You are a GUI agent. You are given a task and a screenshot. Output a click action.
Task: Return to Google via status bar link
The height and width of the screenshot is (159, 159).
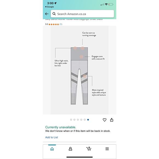pyautogui.click(x=49, y=7)
